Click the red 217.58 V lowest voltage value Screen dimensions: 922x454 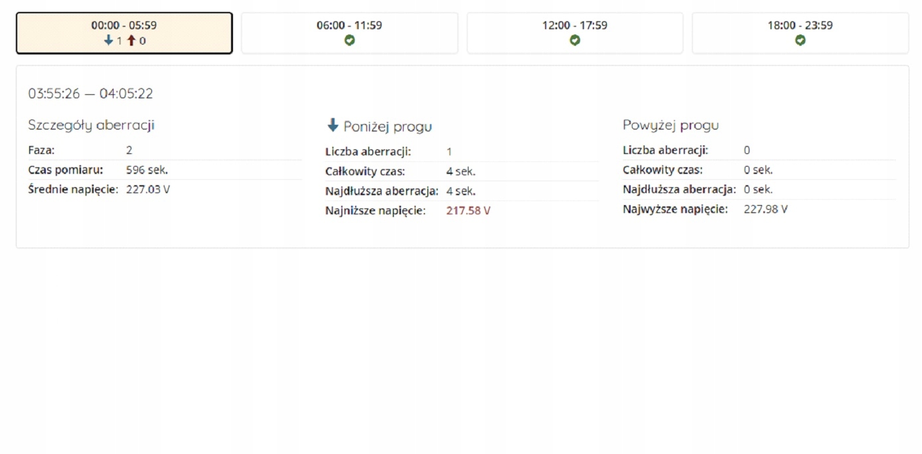coord(468,211)
